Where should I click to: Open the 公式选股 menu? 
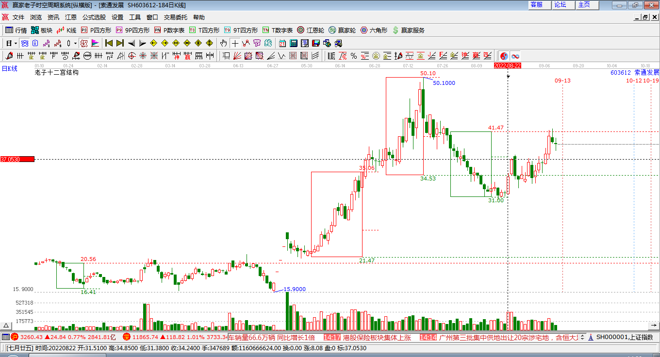tap(94, 17)
